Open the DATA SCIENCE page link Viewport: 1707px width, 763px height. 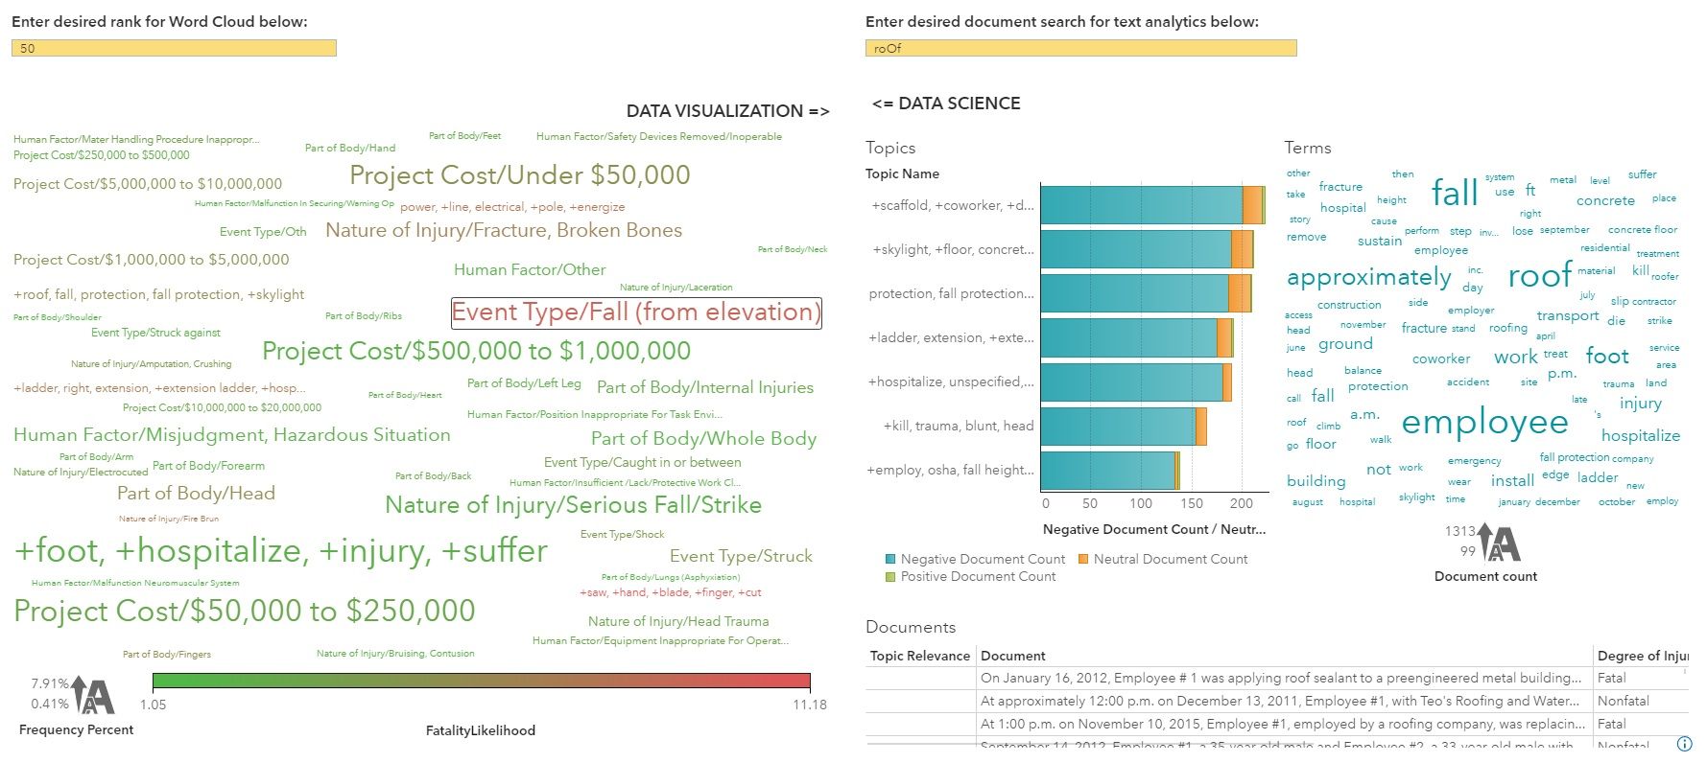(946, 103)
